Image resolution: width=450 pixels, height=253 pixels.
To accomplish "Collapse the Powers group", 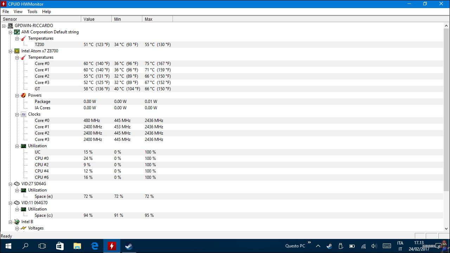I will pyautogui.click(x=17, y=95).
